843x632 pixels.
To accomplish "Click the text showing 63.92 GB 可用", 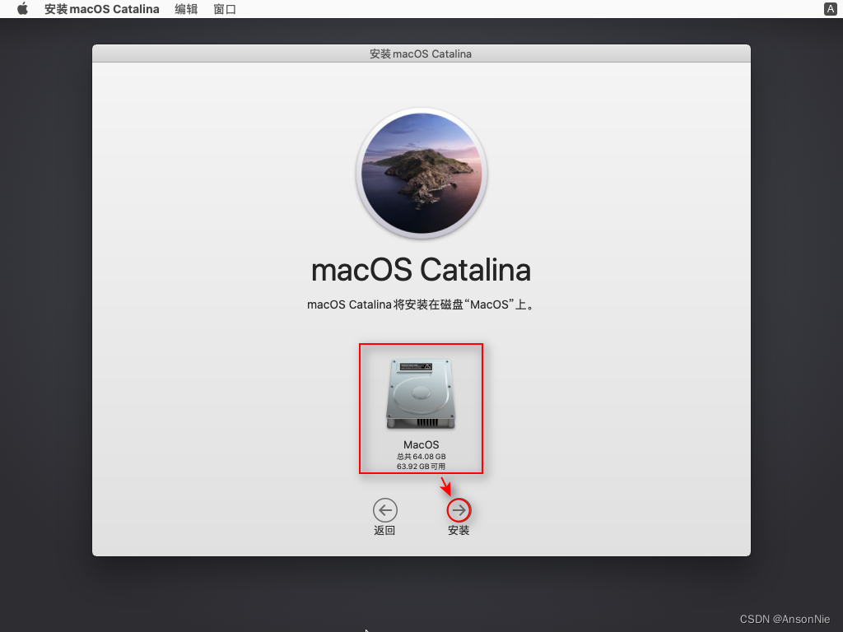I will coord(421,467).
